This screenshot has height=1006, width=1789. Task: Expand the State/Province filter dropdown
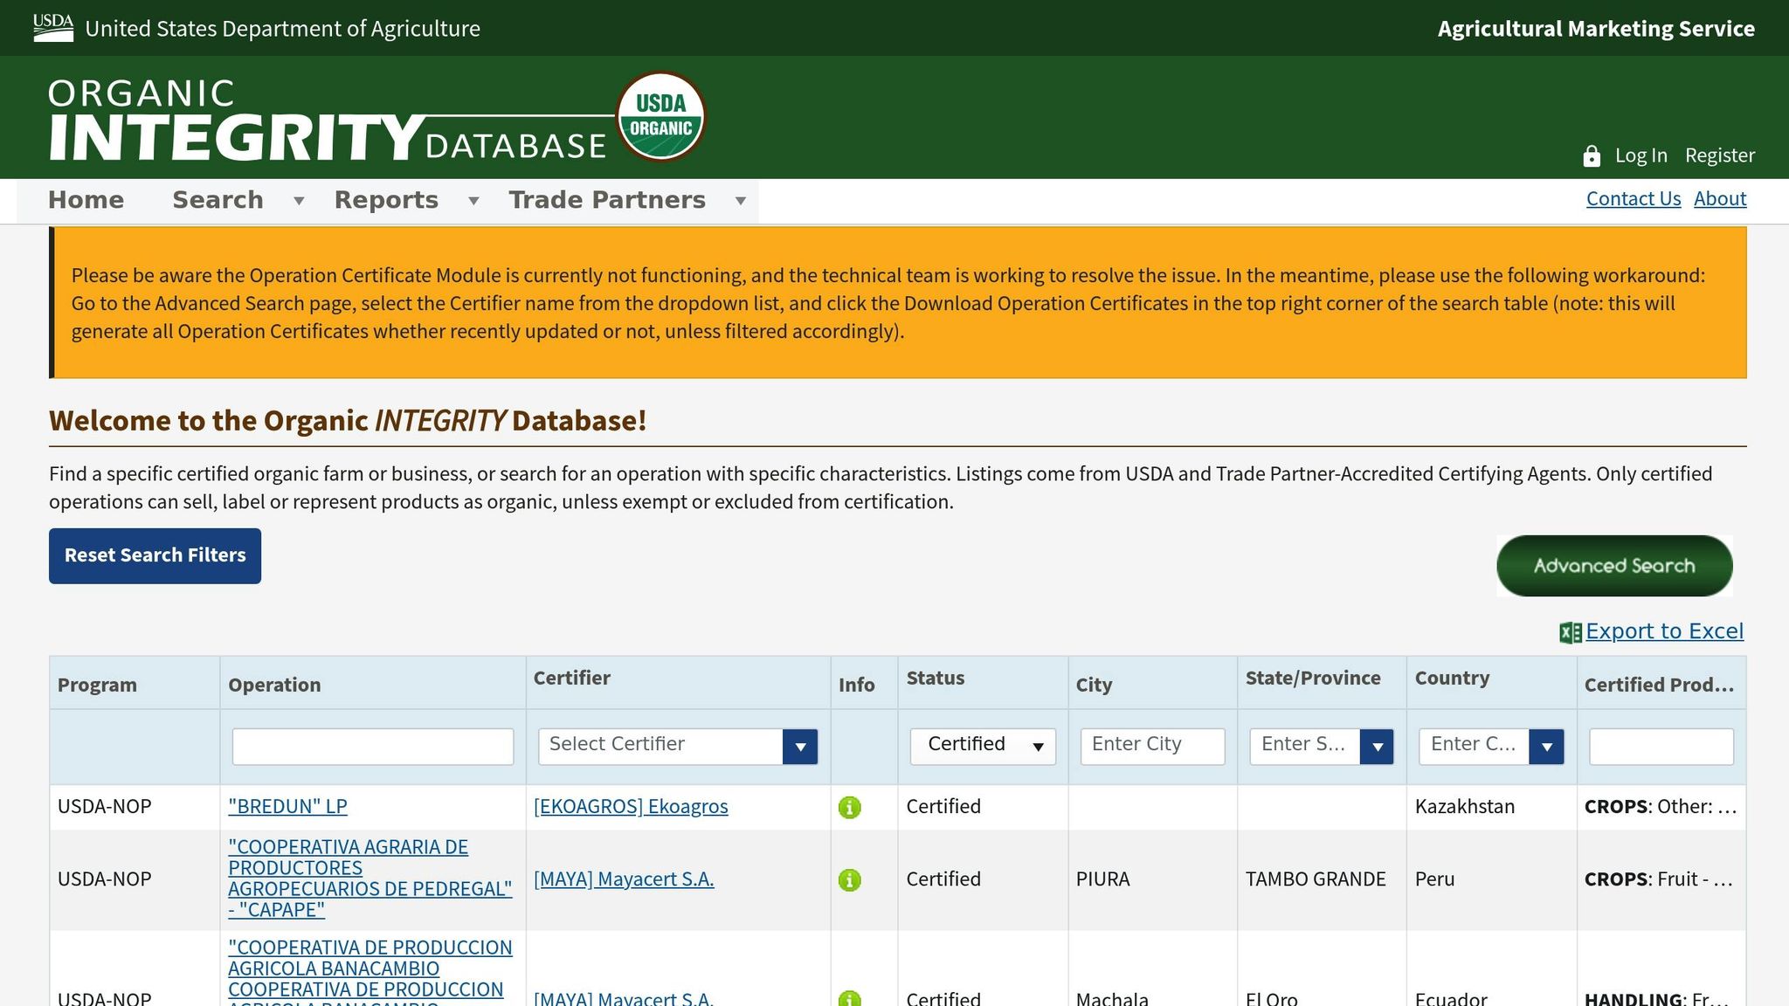(1378, 746)
